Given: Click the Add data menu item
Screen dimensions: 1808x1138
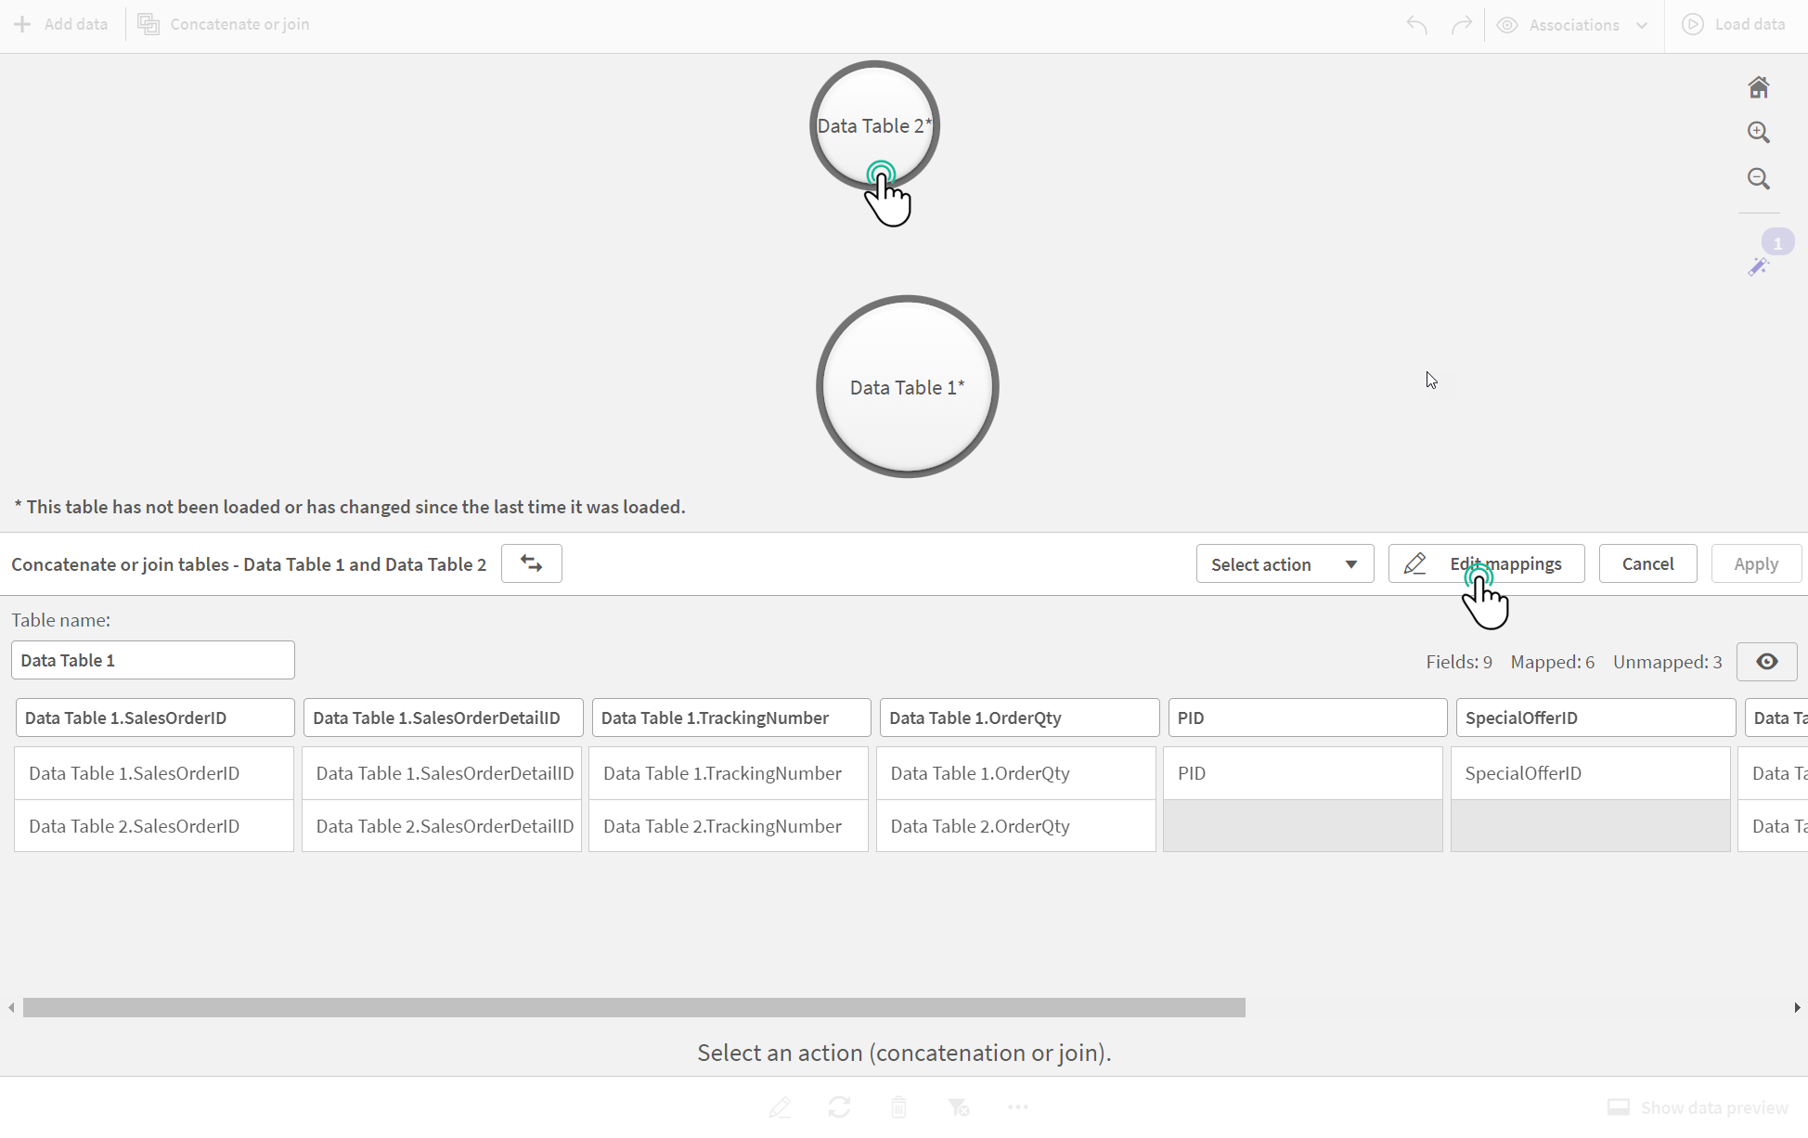Looking at the screenshot, I should point(61,23).
